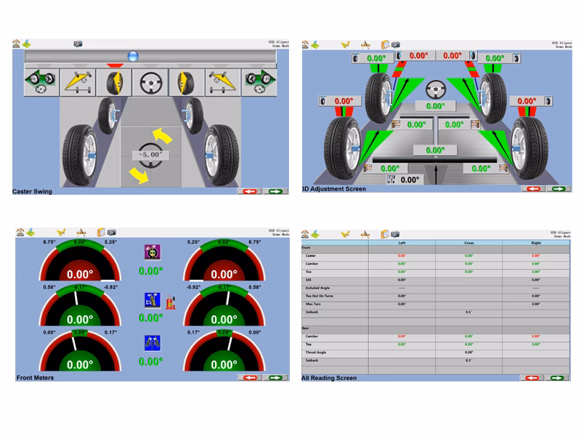This screenshot has width=581, height=436.
Task: Click the green back-arrow navigation icon on 3D Adjustment toolbar
Action: tap(314, 45)
